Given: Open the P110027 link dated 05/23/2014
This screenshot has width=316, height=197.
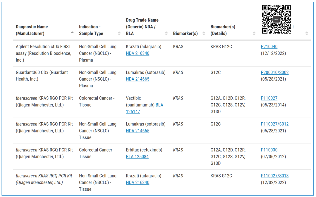Looking at the screenshot, I should [x=269, y=98].
